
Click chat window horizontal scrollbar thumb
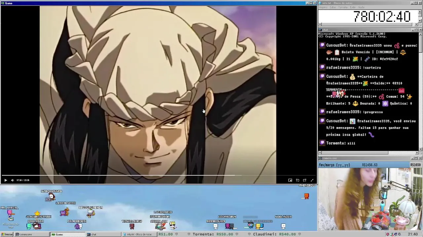355,153
